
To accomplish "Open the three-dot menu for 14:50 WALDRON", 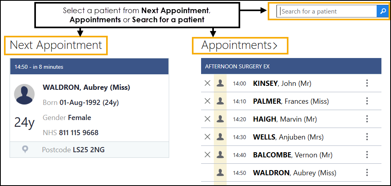I will point(367,172).
